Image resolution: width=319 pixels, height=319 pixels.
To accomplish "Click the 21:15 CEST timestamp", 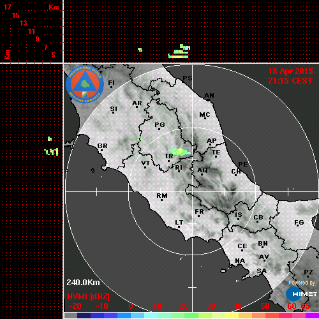I will [290, 81].
